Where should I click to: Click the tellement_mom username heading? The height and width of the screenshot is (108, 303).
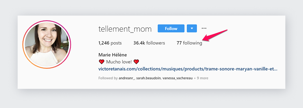125,29
